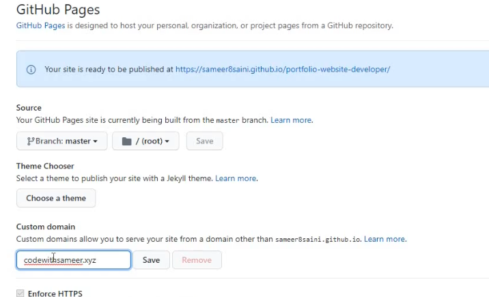Viewport: 489px width, 297px height.
Task: Click the Source section heading
Action: point(29,108)
